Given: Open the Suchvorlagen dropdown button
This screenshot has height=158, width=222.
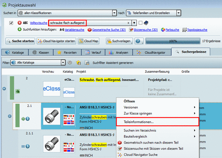Looking at the screenshot, I should pos(119,41).
